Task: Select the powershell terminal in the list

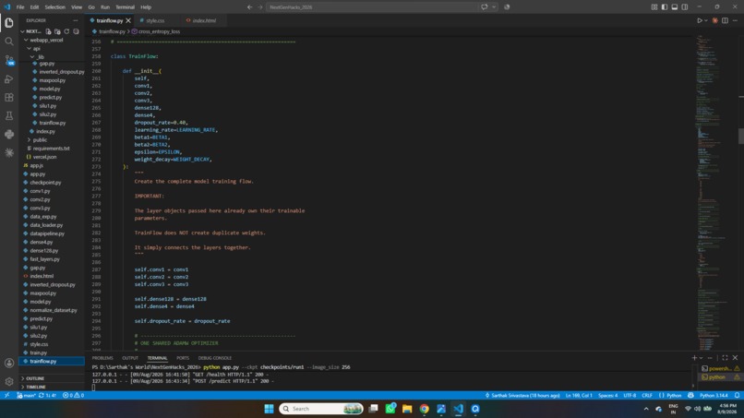Action: coord(720,368)
